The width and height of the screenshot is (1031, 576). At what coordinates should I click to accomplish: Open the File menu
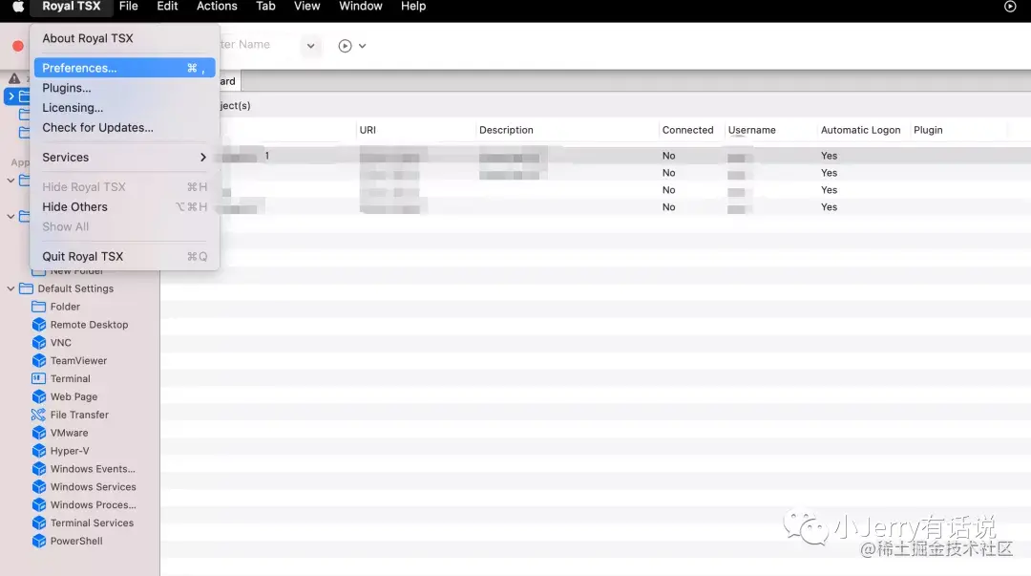pyautogui.click(x=128, y=7)
